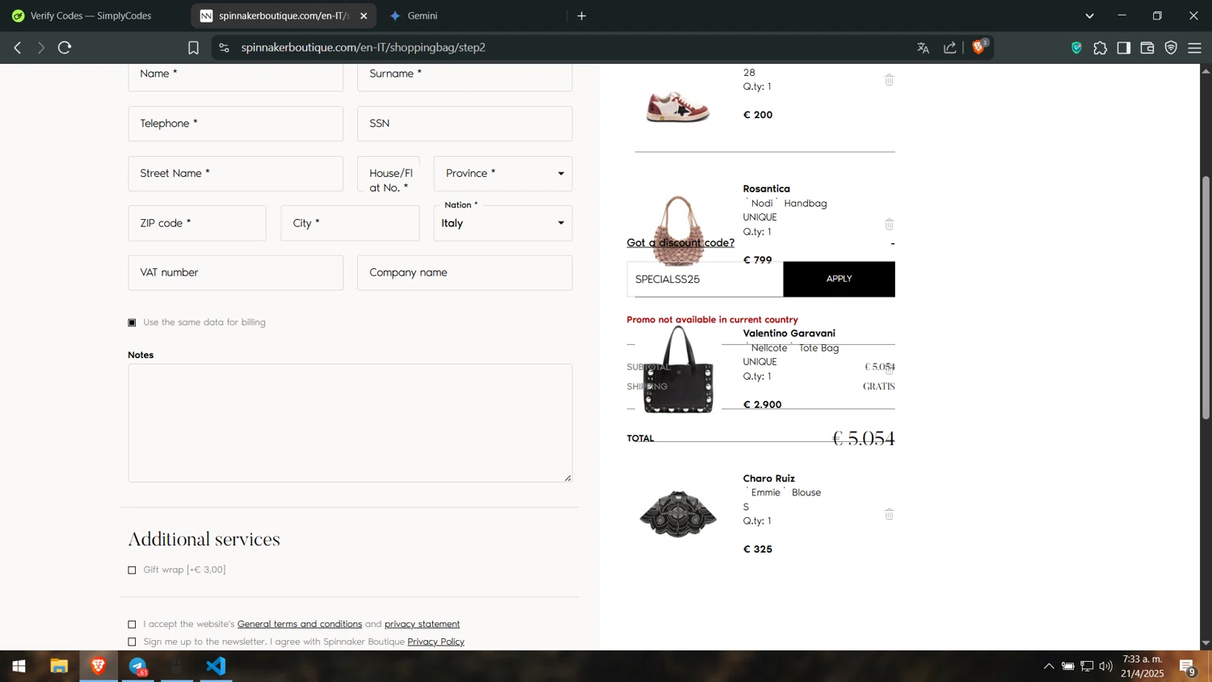Open File Explorer from taskbar
The image size is (1212, 682).
pyautogui.click(x=59, y=666)
